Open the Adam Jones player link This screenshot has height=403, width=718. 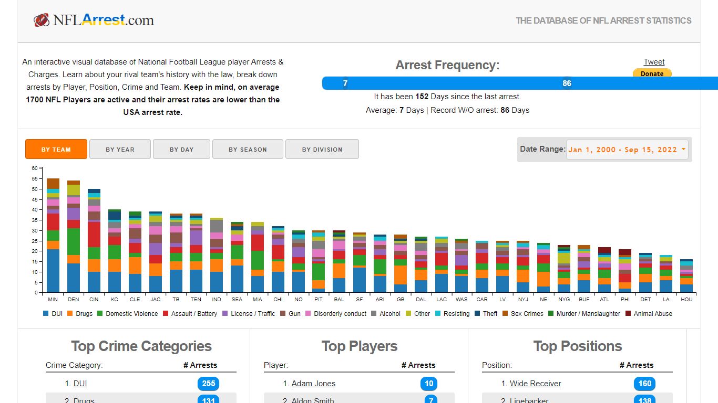click(313, 384)
